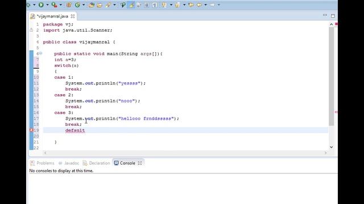Open the Forward history dropdown arrow
This screenshot has height=204, width=364.
pyautogui.click(x=218, y=5)
